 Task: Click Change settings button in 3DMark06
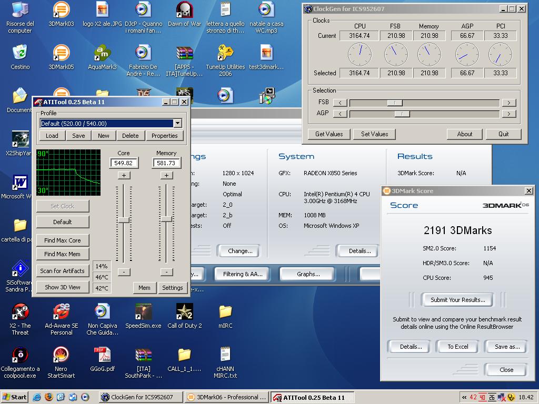[240, 251]
